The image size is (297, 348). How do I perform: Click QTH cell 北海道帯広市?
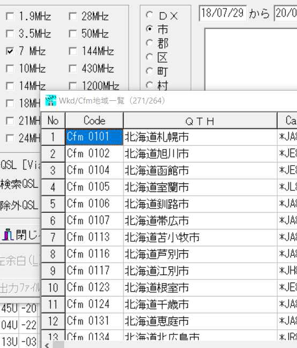pos(200,221)
